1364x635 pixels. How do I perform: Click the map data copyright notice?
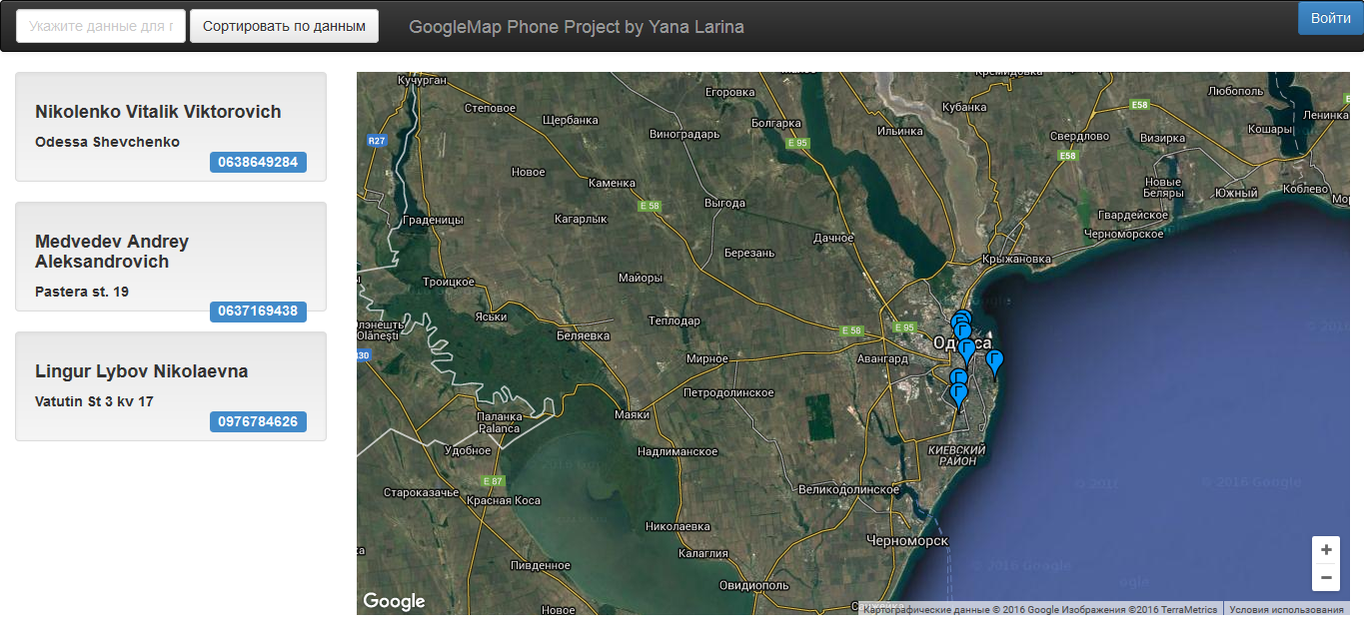pos(1040,609)
